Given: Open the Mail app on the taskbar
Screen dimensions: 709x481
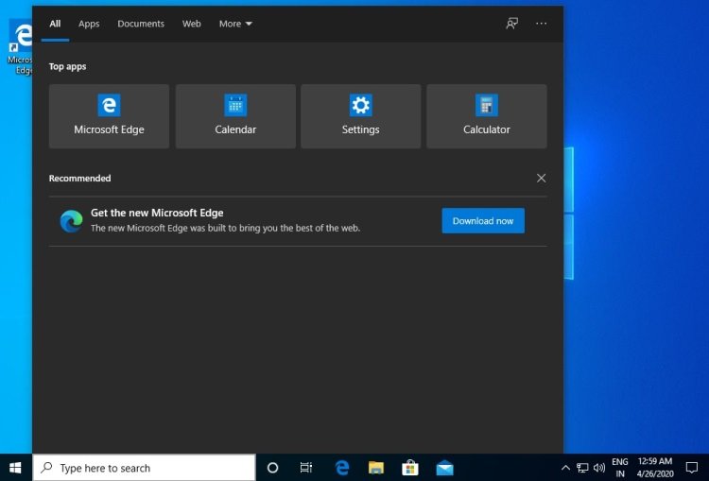Looking at the screenshot, I should [444, 468].
